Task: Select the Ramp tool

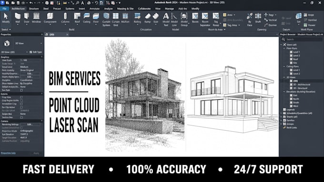Action: 148,18
